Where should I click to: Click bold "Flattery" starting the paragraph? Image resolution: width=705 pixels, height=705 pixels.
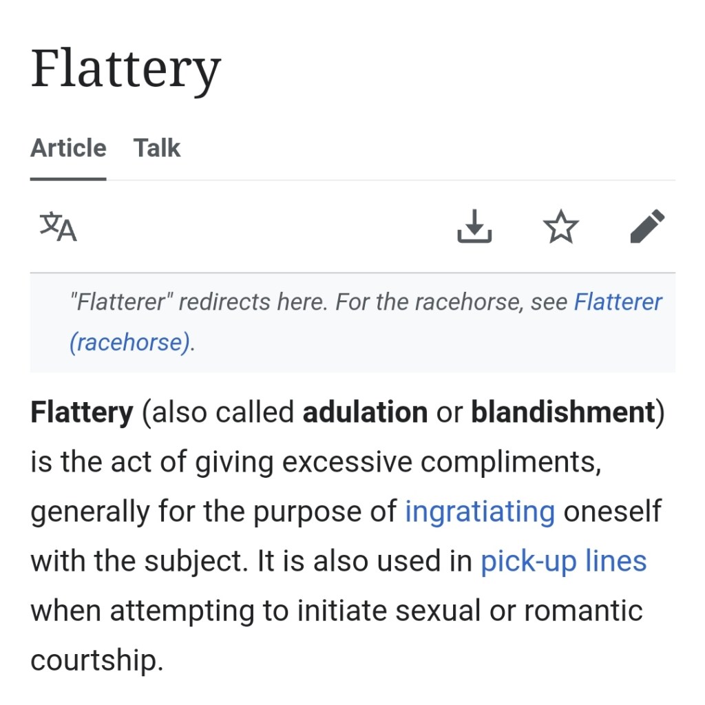click(x=81, y=412)
